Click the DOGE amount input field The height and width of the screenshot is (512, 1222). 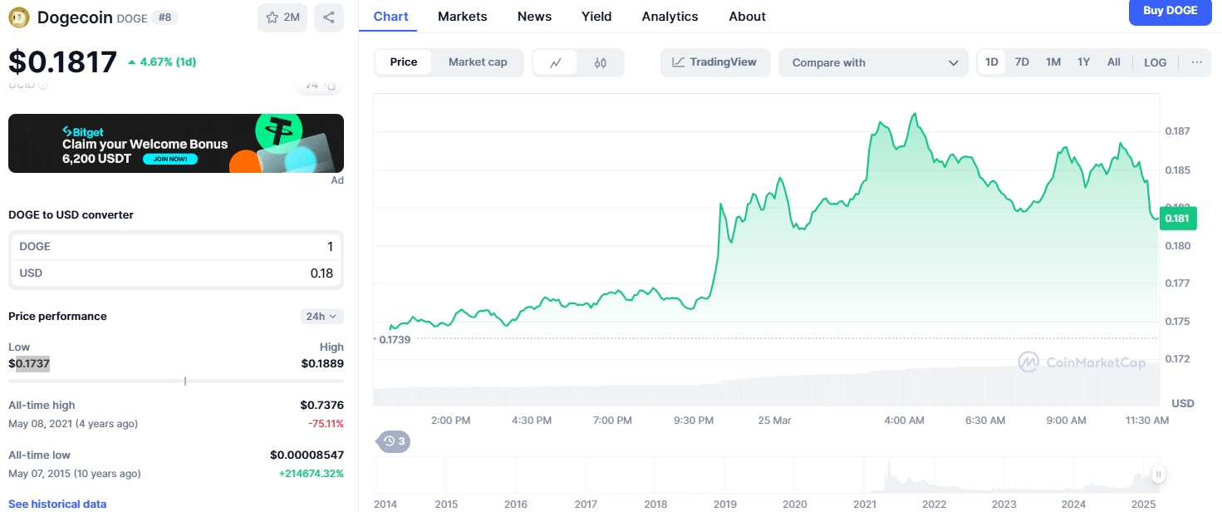[x=176, y=246]
